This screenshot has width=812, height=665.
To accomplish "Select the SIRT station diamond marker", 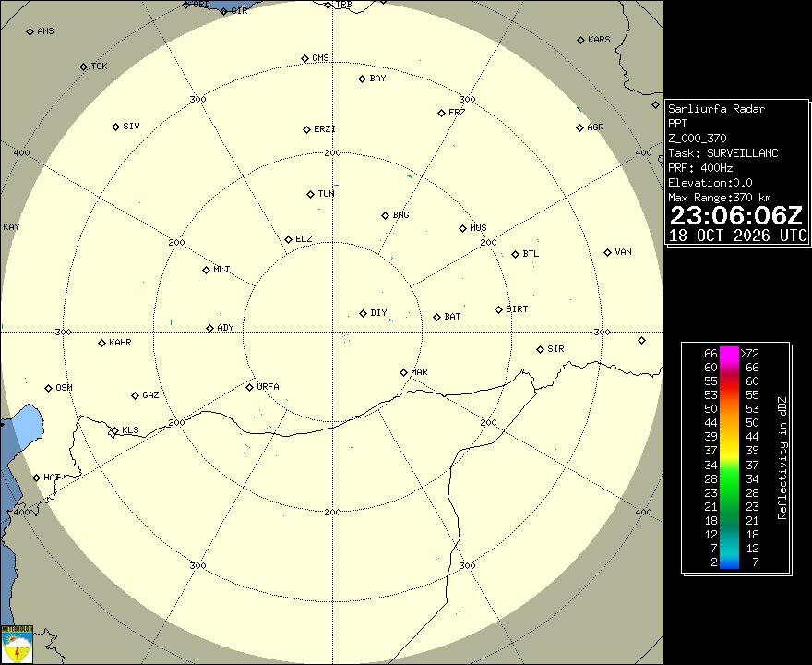I will (498, 310).
